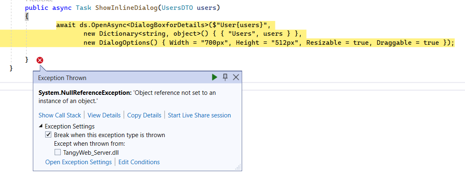Click the System.NullReferenceException message text
The image size is (465, 188).
coord(127,97)
